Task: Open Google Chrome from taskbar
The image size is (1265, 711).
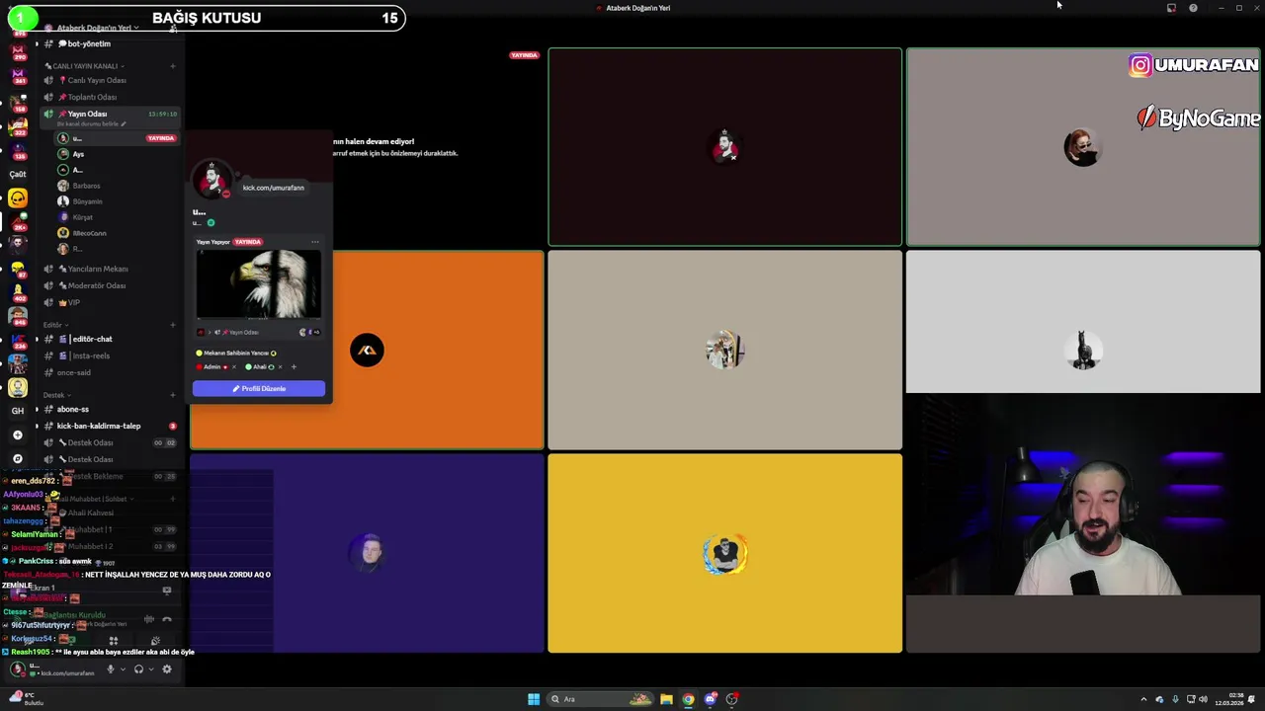Action: 688,699
